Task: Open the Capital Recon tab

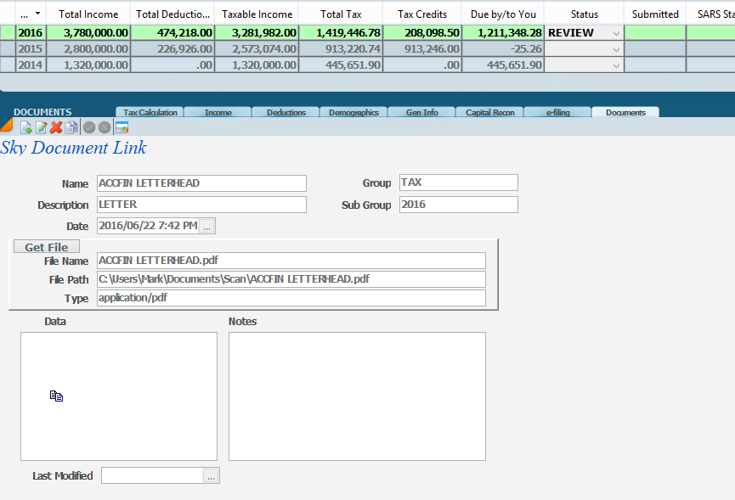Action: (x=489, y=112)
